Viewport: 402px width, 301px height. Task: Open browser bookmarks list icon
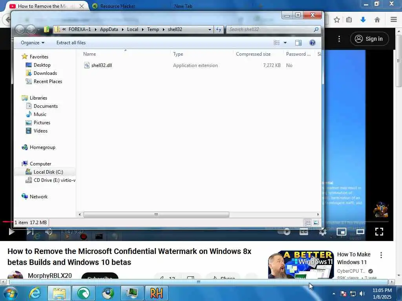point(349,20)
